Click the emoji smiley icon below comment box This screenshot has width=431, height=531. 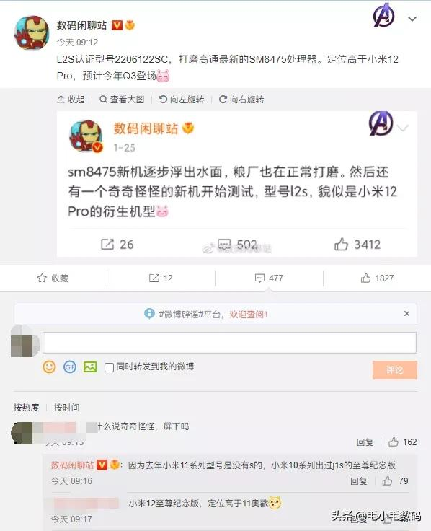click(x=49, y=367)
